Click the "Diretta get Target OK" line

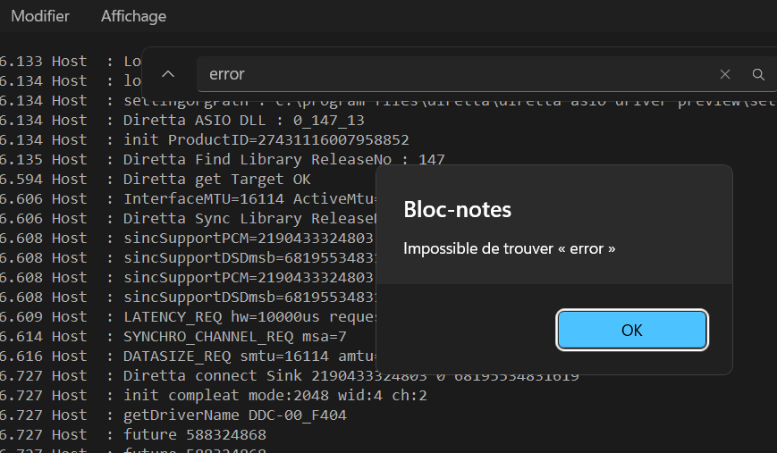point(216,180)
